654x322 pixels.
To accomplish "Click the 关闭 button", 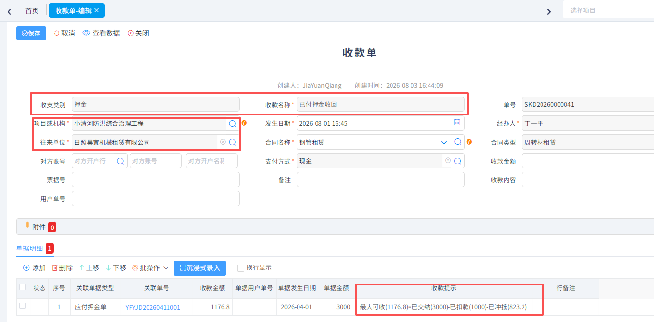I will 138,33.
